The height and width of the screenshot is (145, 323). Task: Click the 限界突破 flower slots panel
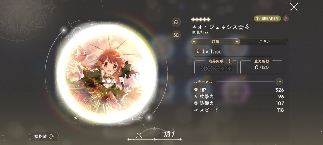coord(216,67)
